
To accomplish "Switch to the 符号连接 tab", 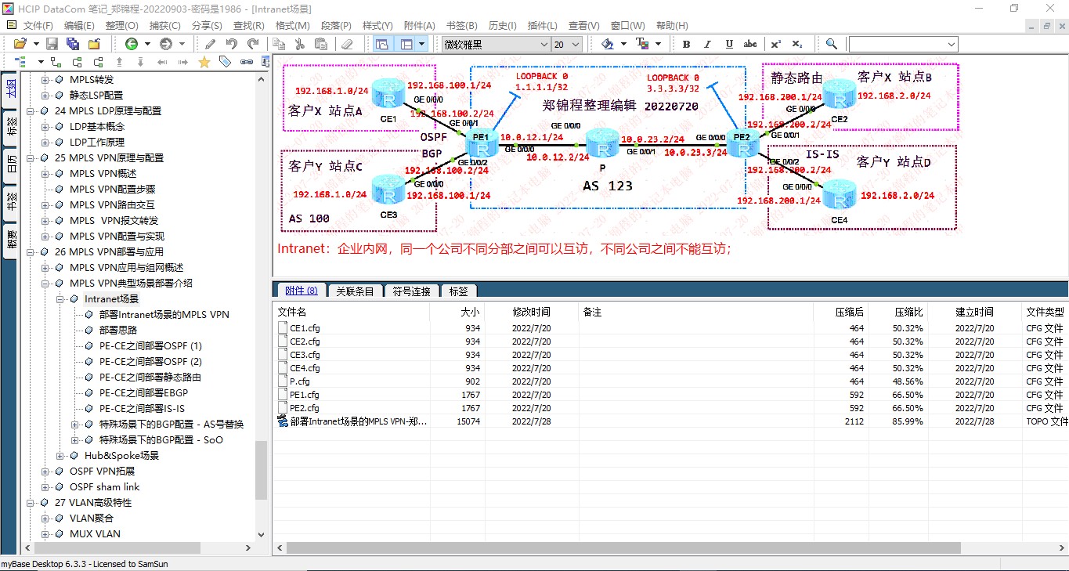I will 412,291.
